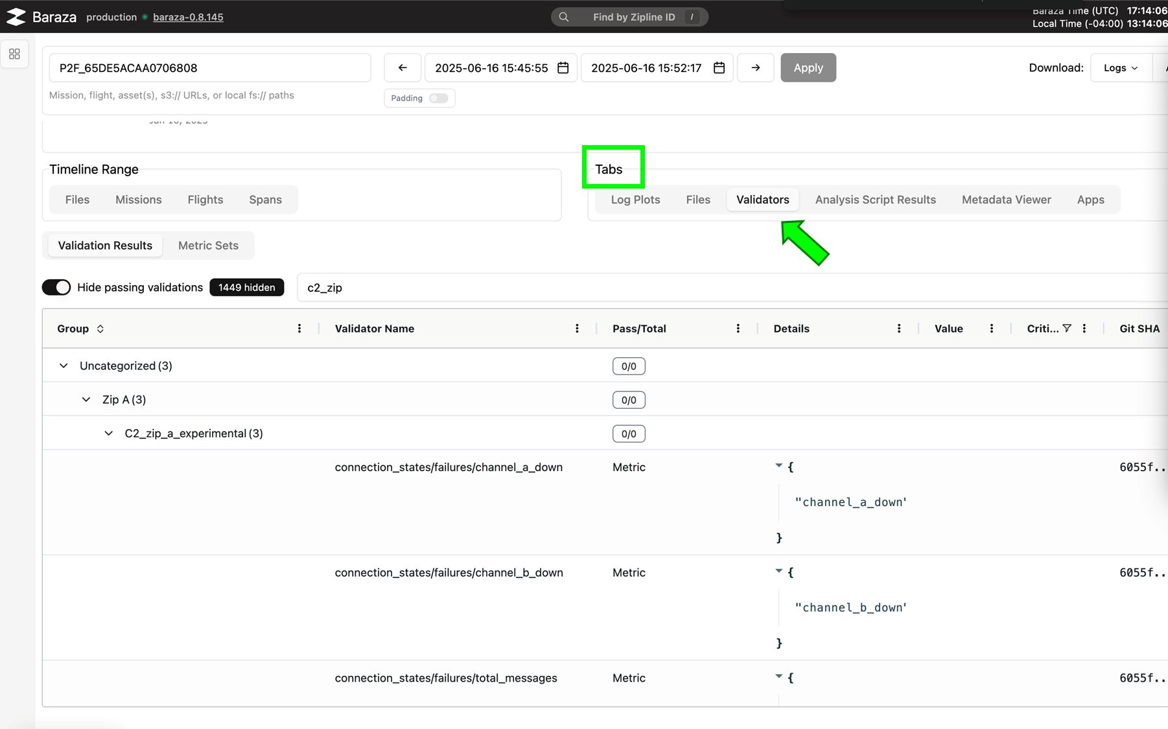Viewport: 1168px width, 729px height.
Task: Select Missions in Timeline Range
Action: tap(138, 200)
